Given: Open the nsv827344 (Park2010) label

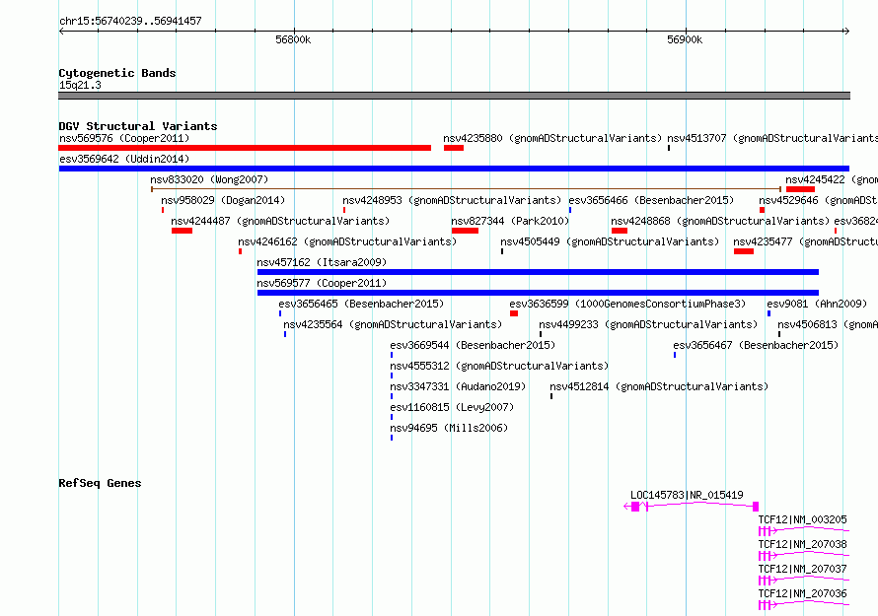Looking at the screenshot, I should click(x=510, y=221).
